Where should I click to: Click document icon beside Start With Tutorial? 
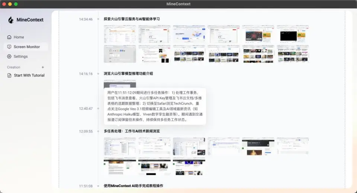click(x=10, y=75)
